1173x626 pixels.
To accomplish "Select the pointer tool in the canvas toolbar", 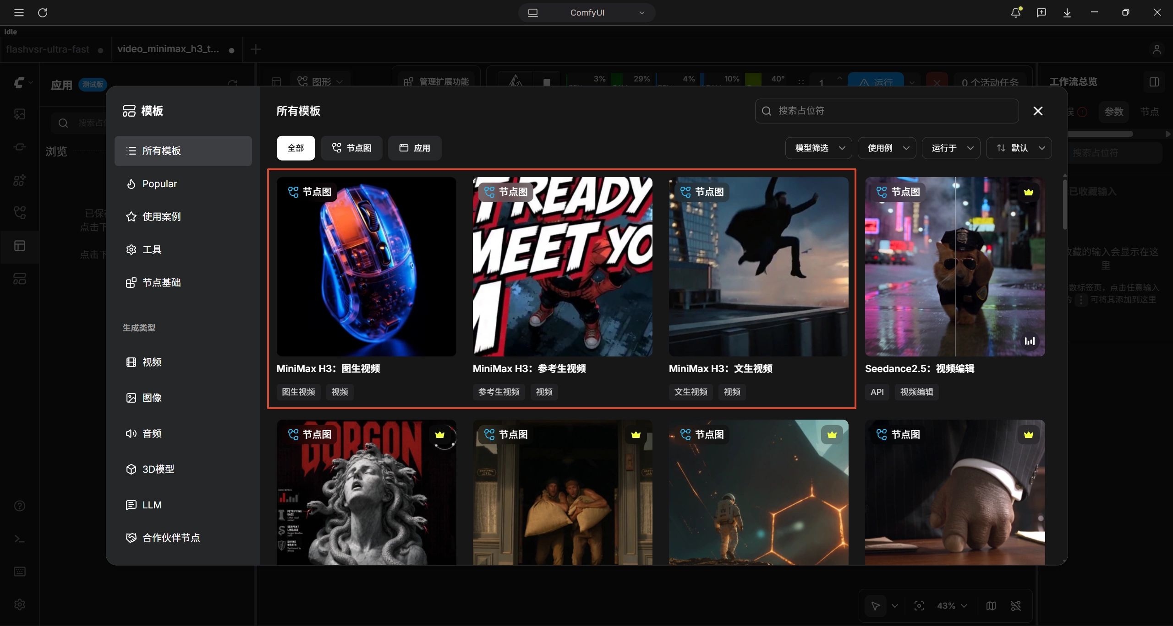I will point(875,606).
